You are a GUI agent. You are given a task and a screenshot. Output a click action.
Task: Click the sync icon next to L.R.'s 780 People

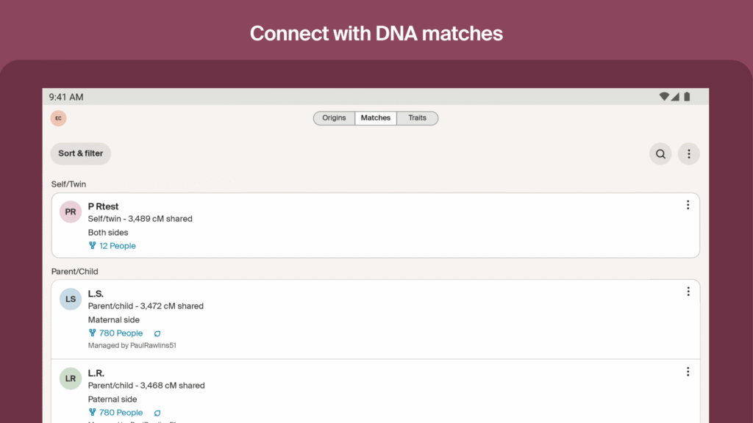pos(157,412)
